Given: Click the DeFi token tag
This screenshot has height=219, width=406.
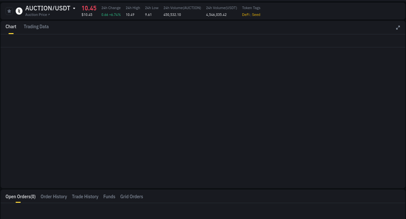Looking at the screenshot, I should click(246, 15).
